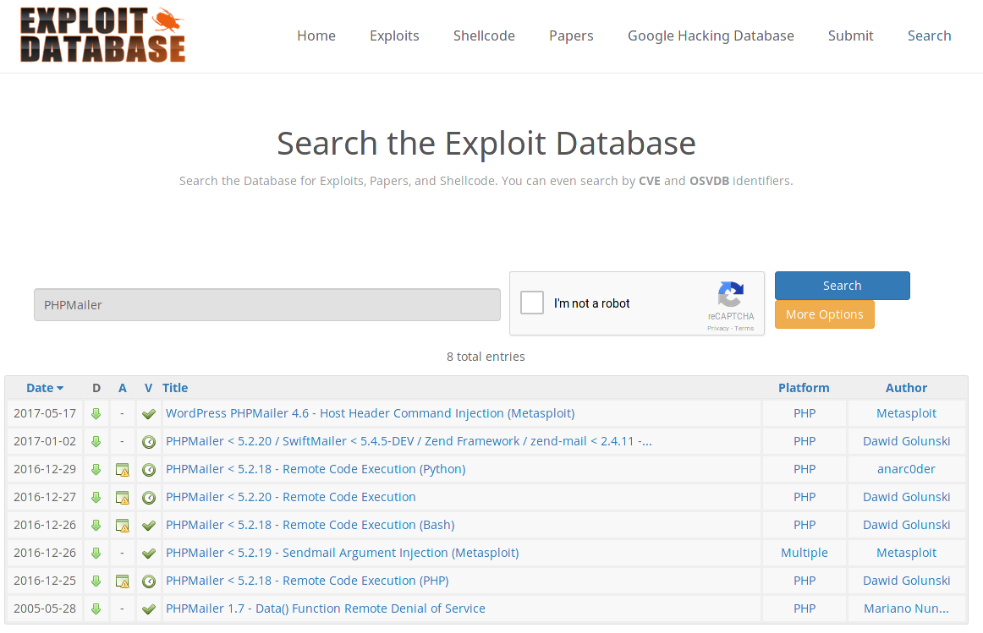The width and height of the screenshot is (983, 633).
Task: Focus the PHPMailer search input field
Action: tap(267, 305)
